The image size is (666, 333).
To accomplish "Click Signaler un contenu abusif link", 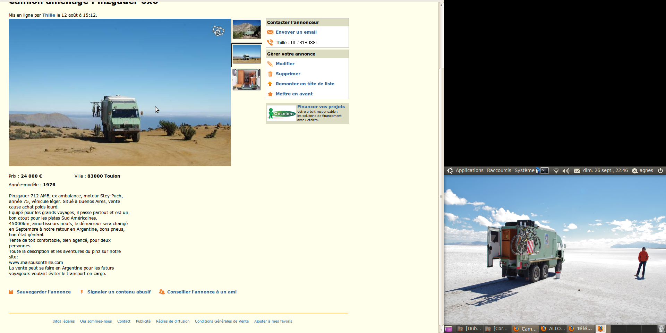I will 119,292.
